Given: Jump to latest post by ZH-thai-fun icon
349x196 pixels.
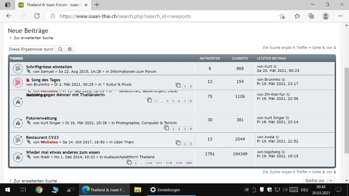Looking at the screenshot, I should (x=288, y=95).
